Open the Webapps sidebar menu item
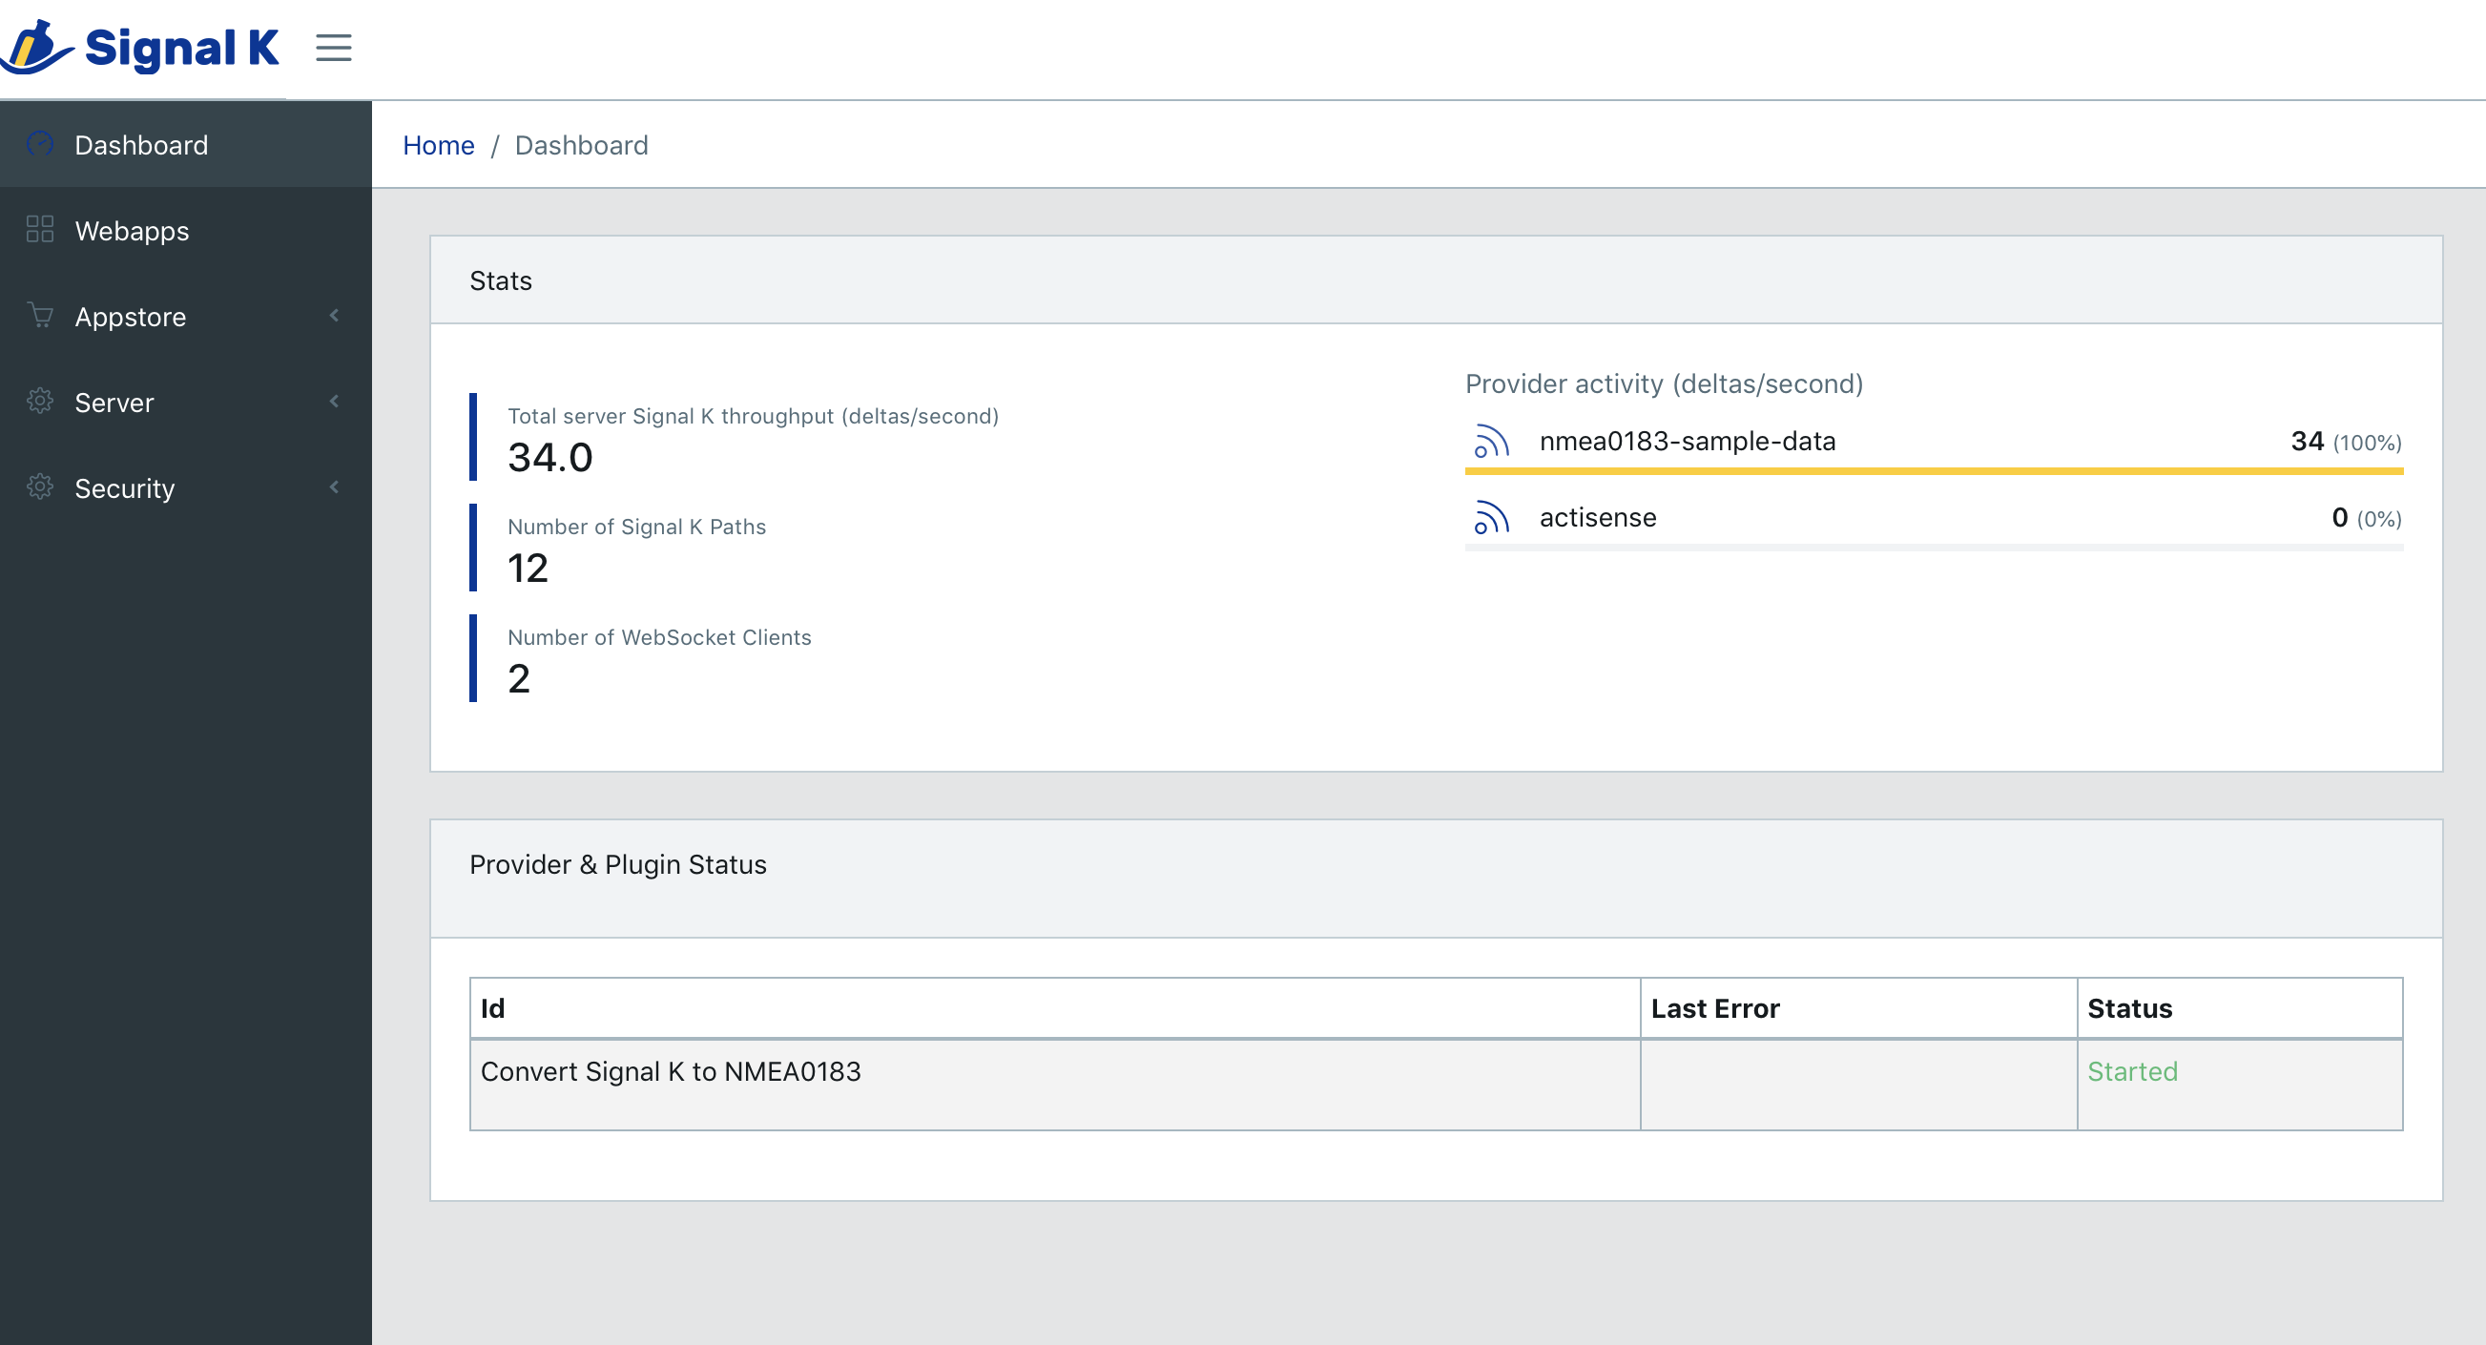 (x=133, y=231)
